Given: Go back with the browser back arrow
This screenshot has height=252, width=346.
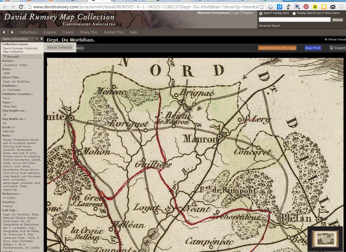Looking at the screenshot, I should pyautogui.click(x=5, y=7).
